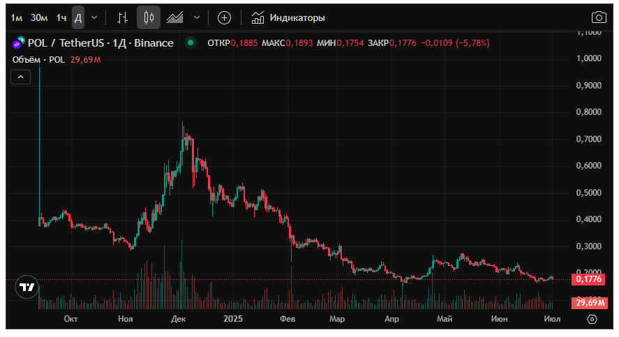Click the green market status dot
This screenshot has height=337, width=619.
coord(191,42)
